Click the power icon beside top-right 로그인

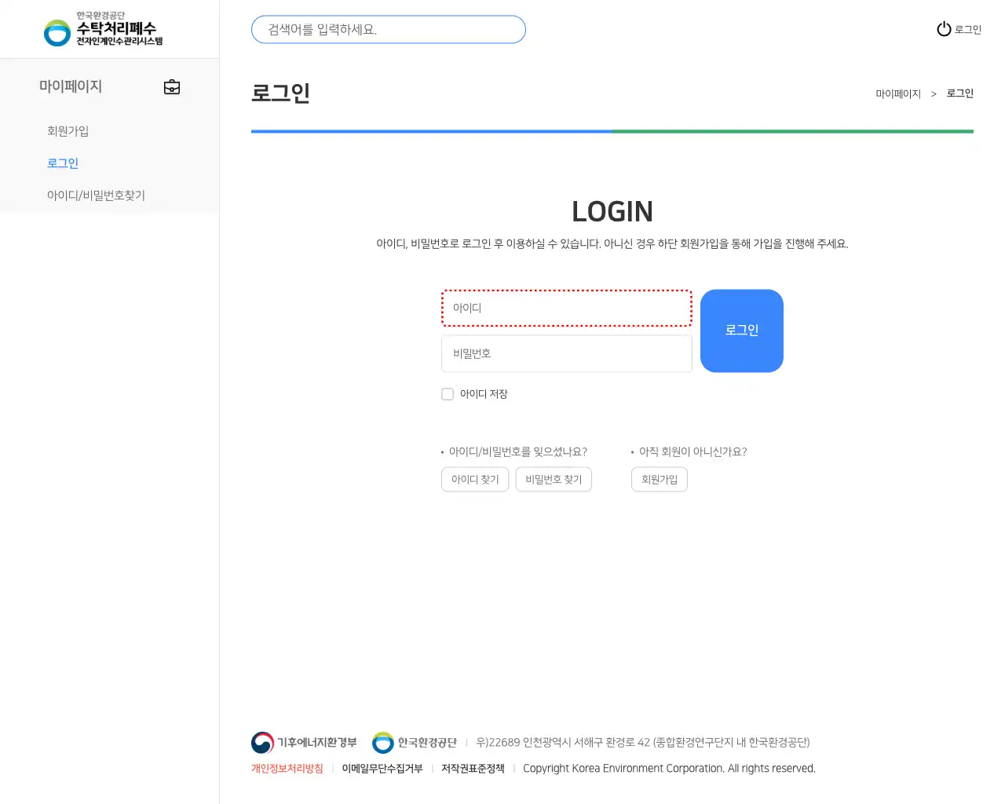coord(944,29)
